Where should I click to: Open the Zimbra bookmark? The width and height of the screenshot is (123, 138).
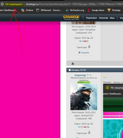coord(27,10)
